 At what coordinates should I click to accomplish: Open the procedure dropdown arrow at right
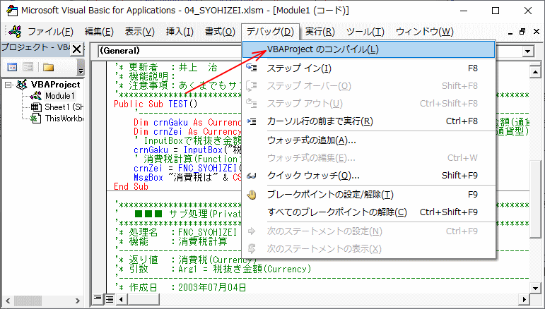click(527, 51)
